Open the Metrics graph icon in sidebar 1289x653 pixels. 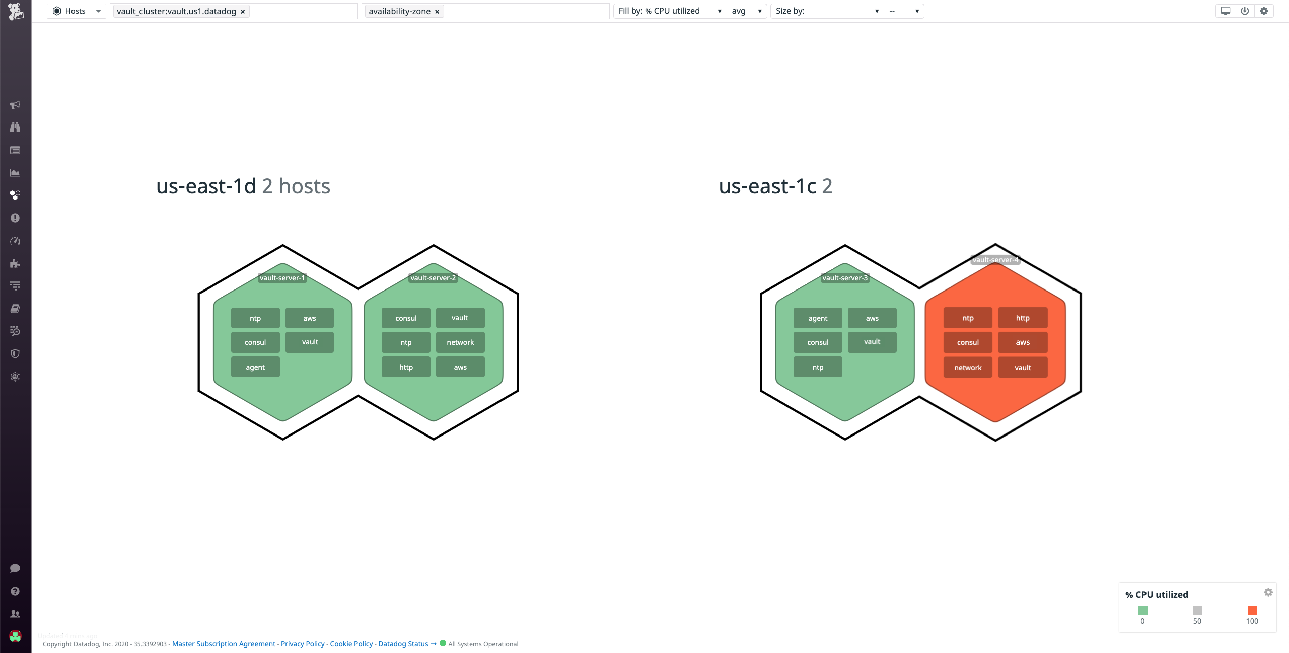click(x=15, y=172)
